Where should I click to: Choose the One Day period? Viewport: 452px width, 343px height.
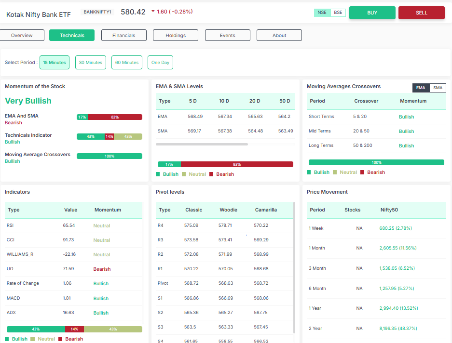coord(160,63)
